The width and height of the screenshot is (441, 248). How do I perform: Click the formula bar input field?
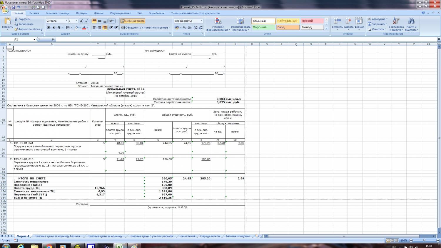235,39
